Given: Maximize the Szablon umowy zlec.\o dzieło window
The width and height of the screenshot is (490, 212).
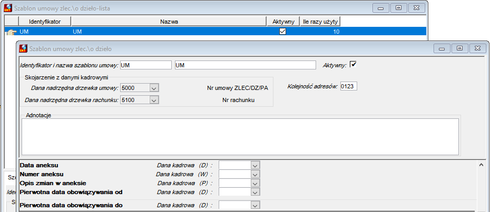Looking at the screenshot, I should (x=459, y=48).
